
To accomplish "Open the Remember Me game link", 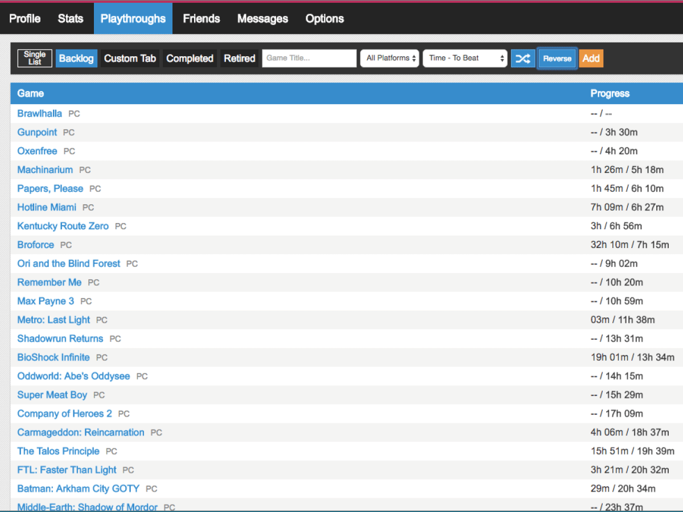I will [x=50, y=282].
